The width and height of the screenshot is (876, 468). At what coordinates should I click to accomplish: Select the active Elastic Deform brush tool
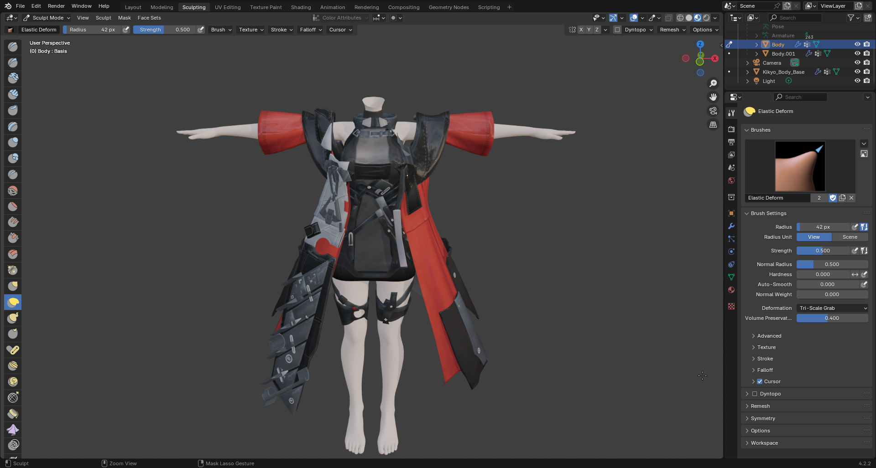click(x=13, y=302)
